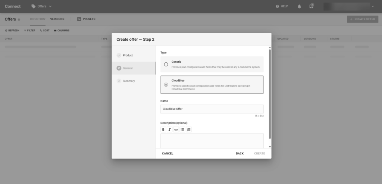Viewport: 382px width, 184px height.
Task: Select the CloudBlue type radio button
Action: point(166,85)
